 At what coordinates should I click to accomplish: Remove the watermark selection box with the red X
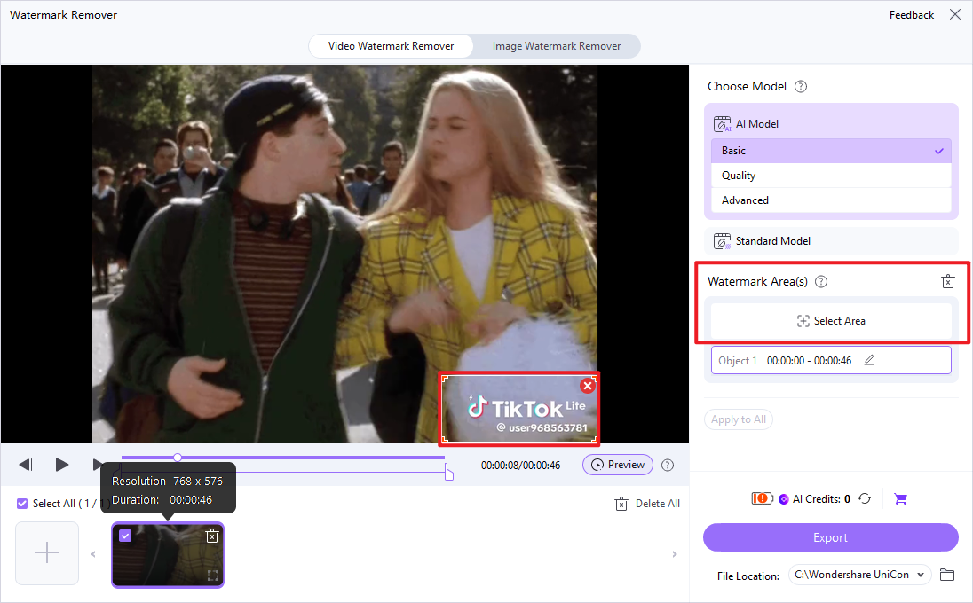(587, 386)
